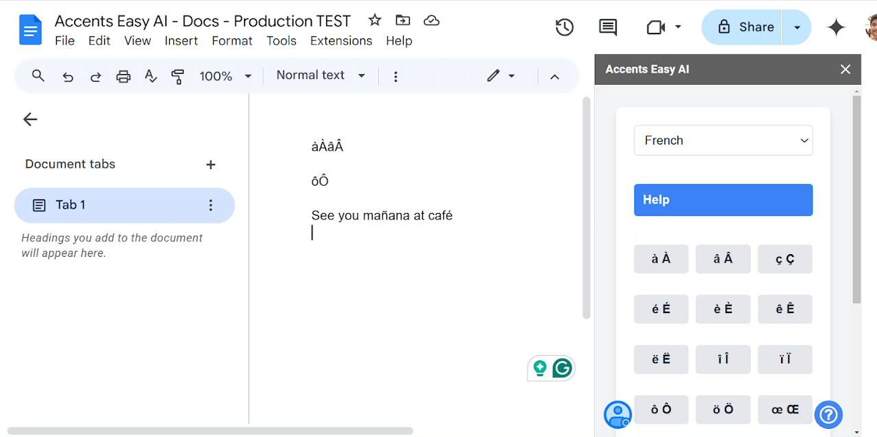Run spelling and grammar check icon
This screenshot has height=437, width=877.
151,77
